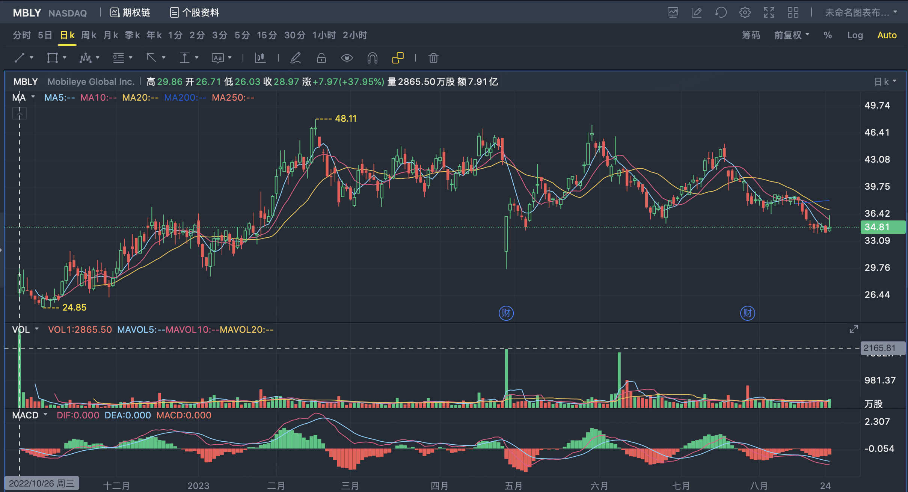This screenshot has width=908, height=492.
Task: Toggle the 筹码 chip distribution
Action: coord(751,35)
